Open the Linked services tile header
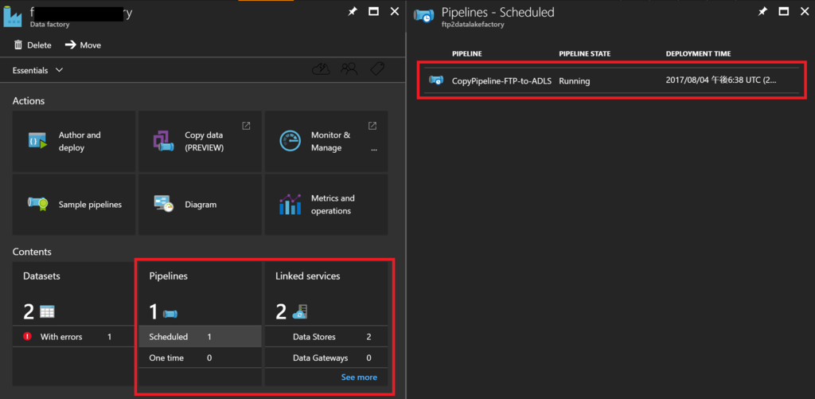This screenshot has width=815, height=399. 308,276
